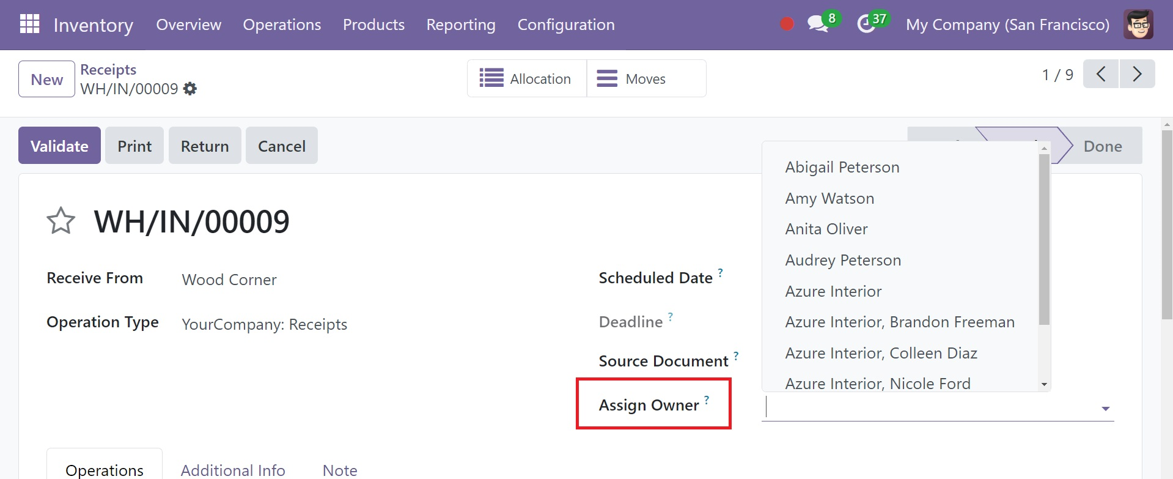The width and height of the screenshot is (1173, 479).
Task: Go to the previous record arrow
Action: pos(1101,74)
